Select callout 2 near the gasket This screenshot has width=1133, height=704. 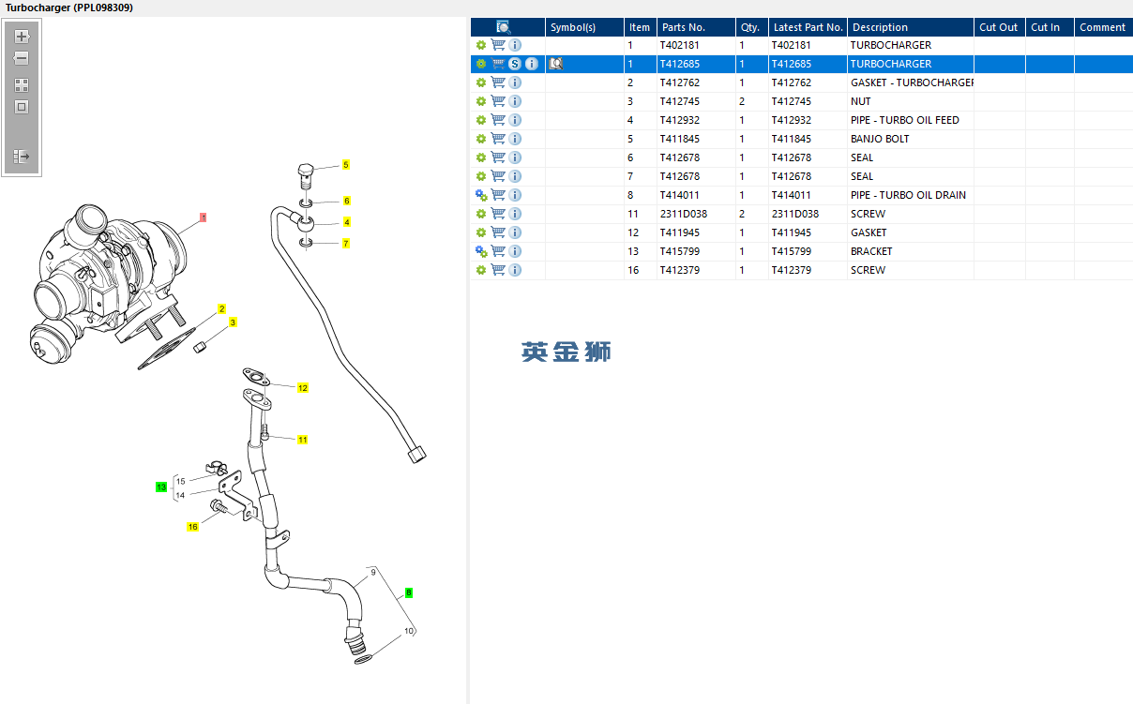(x=222, y=308)
